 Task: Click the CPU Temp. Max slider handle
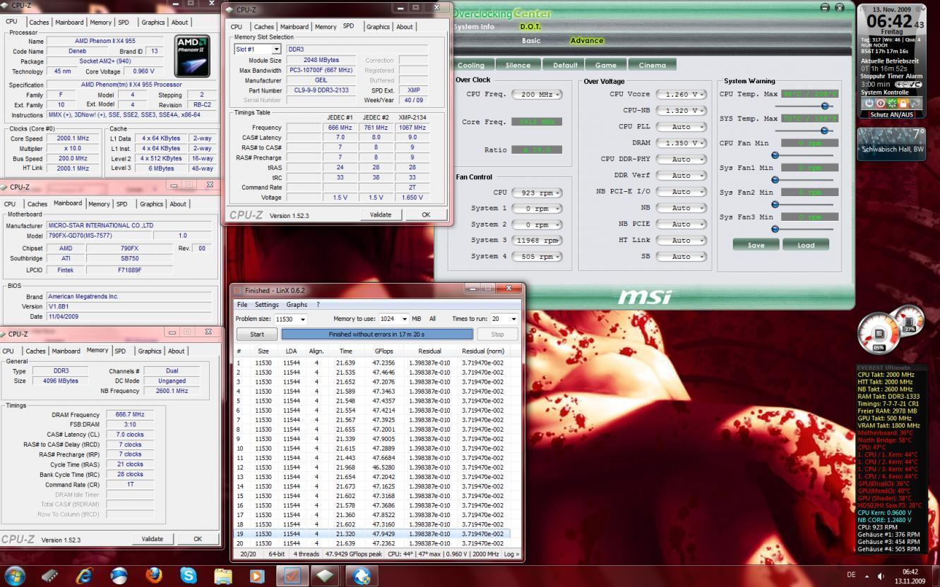(824, 106)
